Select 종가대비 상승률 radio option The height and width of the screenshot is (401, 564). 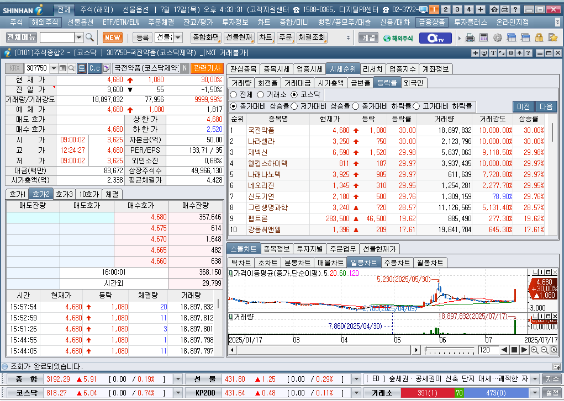click(x=234, y=106)
